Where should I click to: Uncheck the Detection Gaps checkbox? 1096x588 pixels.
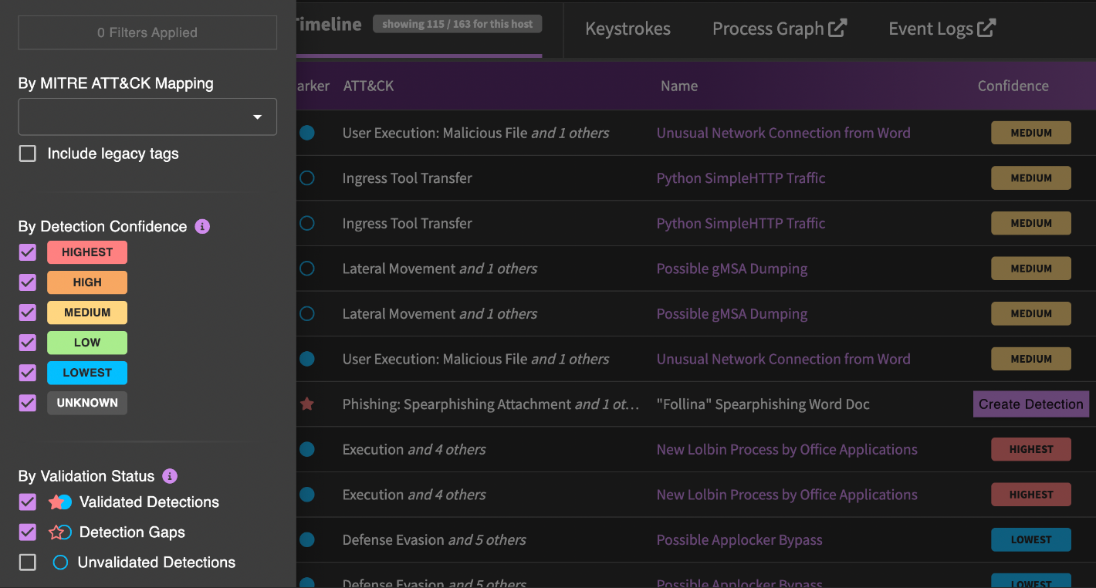pyautogui.click(x=28, y=532)
